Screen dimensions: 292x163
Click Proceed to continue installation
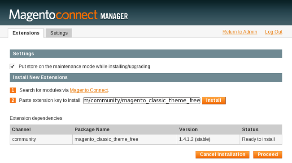(268, 155)
